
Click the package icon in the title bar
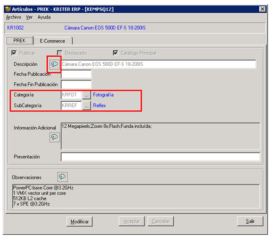(8, 9)
